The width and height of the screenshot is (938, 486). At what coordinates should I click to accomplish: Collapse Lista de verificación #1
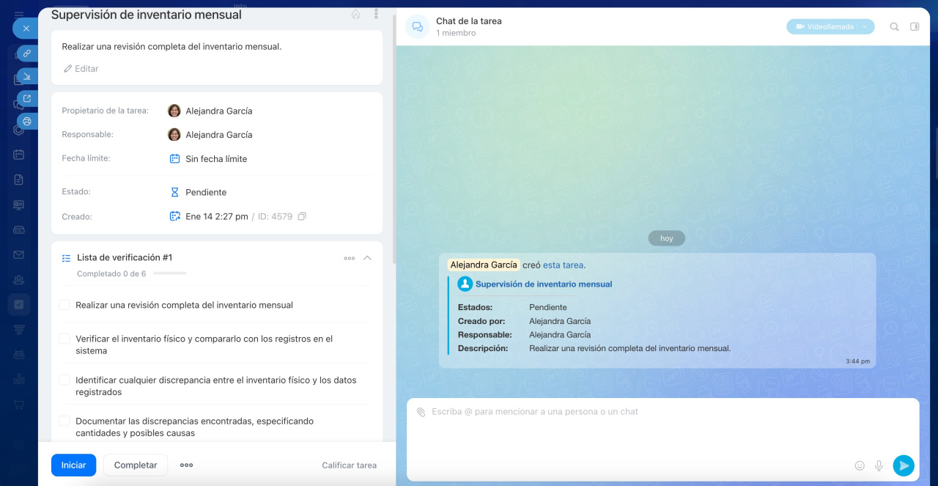(x=367, y=258)
